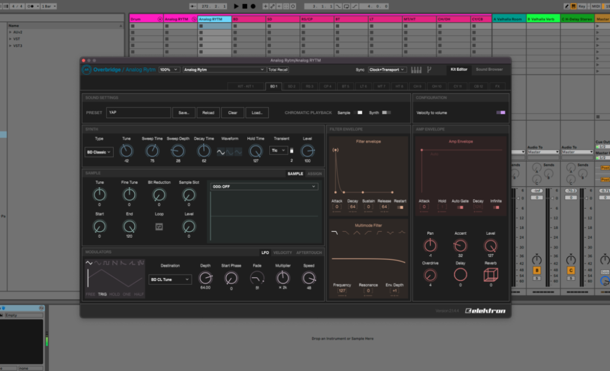Set LFO mode to TRIG
The width and height of the screenshot is (610, 371).
102,294
